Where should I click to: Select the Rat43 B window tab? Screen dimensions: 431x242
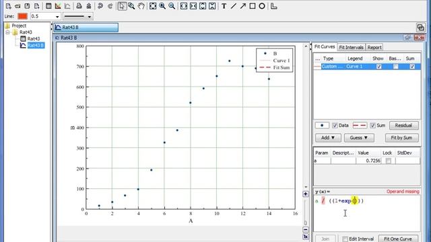coord(86,28)
